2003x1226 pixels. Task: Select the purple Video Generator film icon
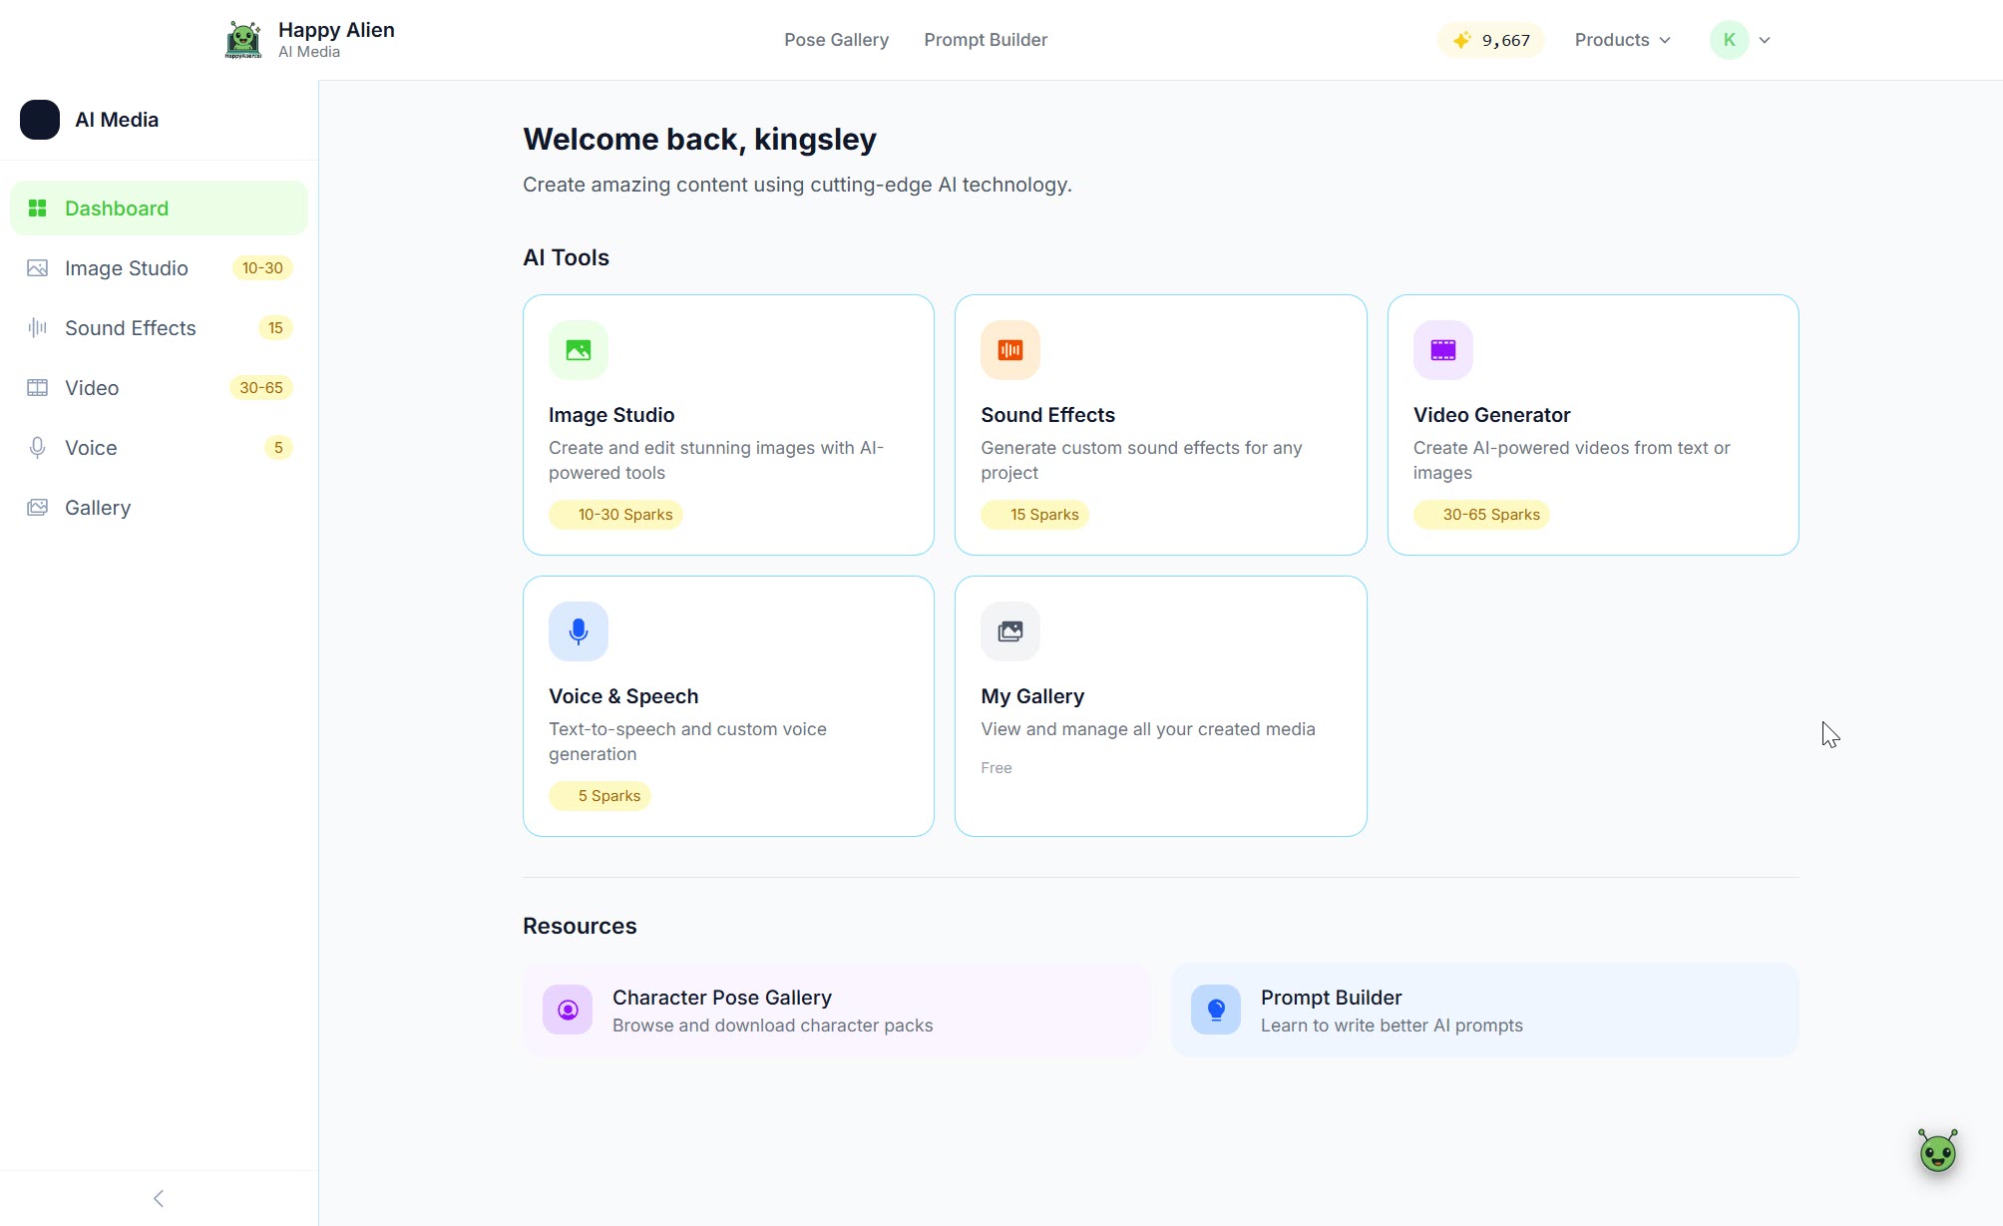(1441, 349)
